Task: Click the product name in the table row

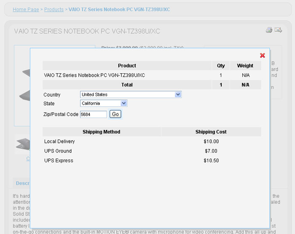Action: coord(94,75)
